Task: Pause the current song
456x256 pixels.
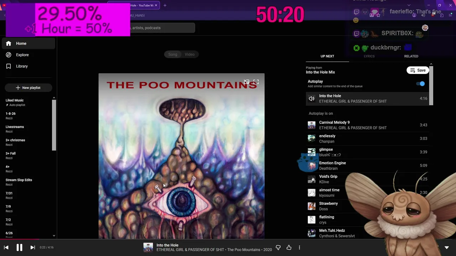Action: (19, 247)
